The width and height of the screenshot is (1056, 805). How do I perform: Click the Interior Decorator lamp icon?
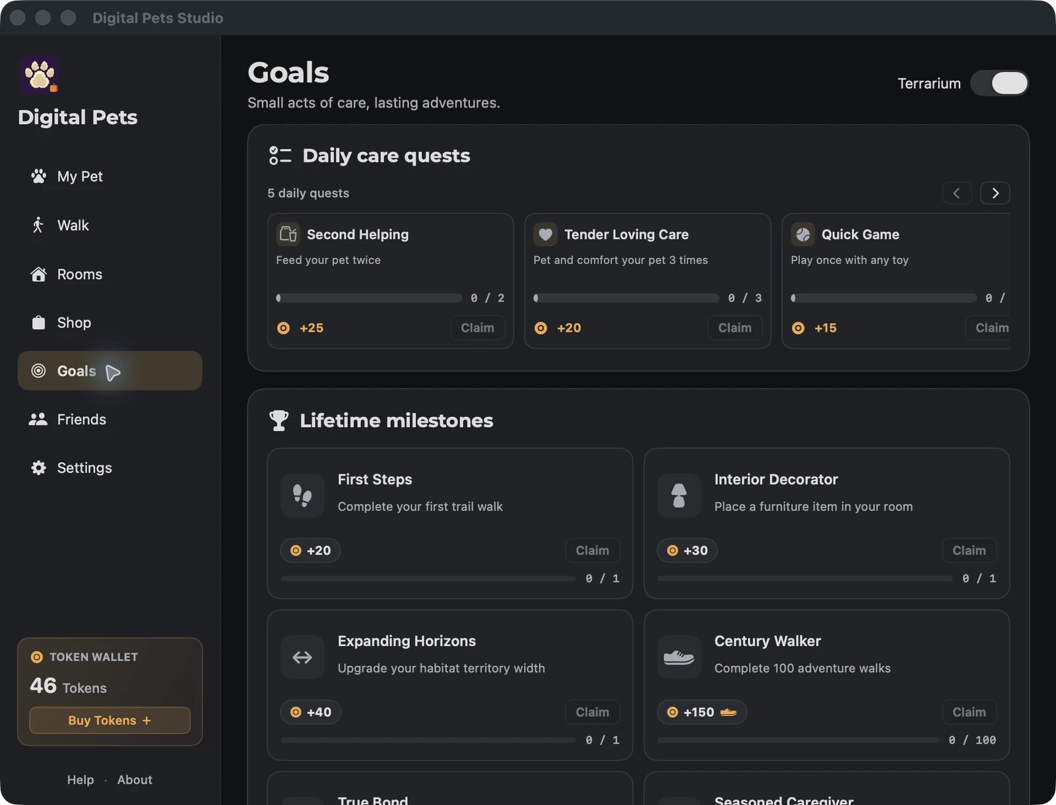point(678,496)
